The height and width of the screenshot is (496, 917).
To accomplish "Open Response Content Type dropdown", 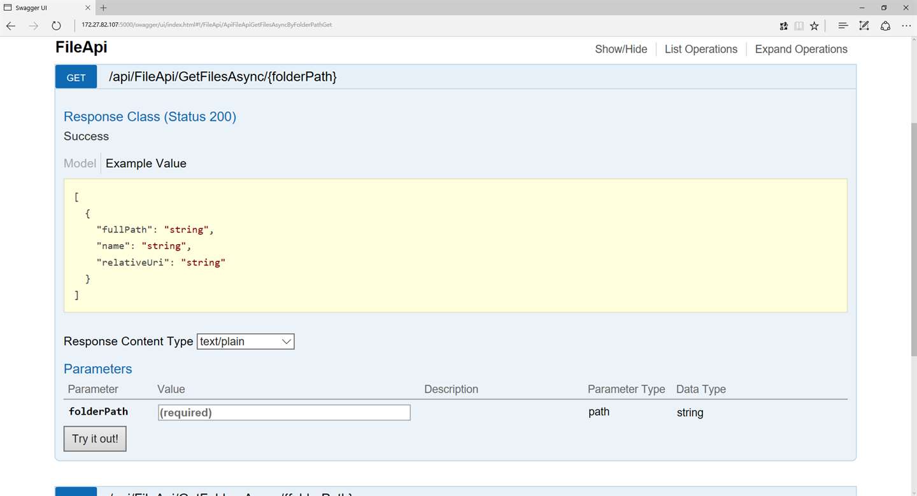I will pyautogui.click(x=246, y=341).
